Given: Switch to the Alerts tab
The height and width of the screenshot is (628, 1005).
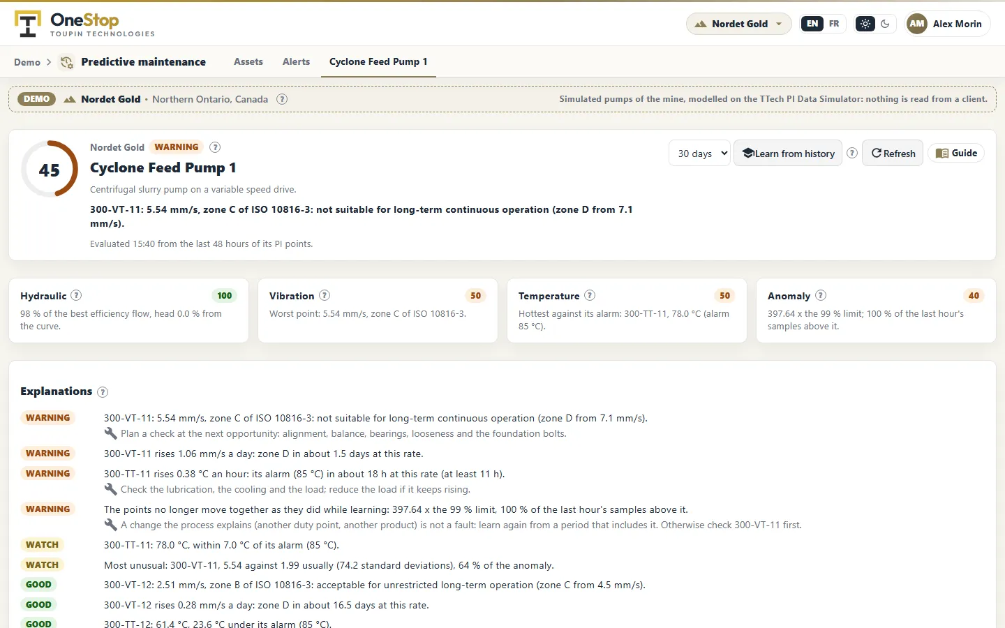Looking at the screenshot, I should click(x=296, y=61).
